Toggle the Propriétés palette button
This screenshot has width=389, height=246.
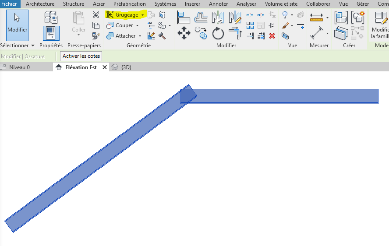click(x=51, y=34)
